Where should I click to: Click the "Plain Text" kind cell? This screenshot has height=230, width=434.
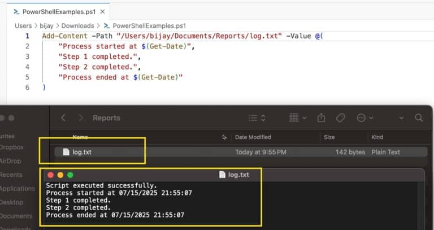pyautogui.click(x=385, y=152)
